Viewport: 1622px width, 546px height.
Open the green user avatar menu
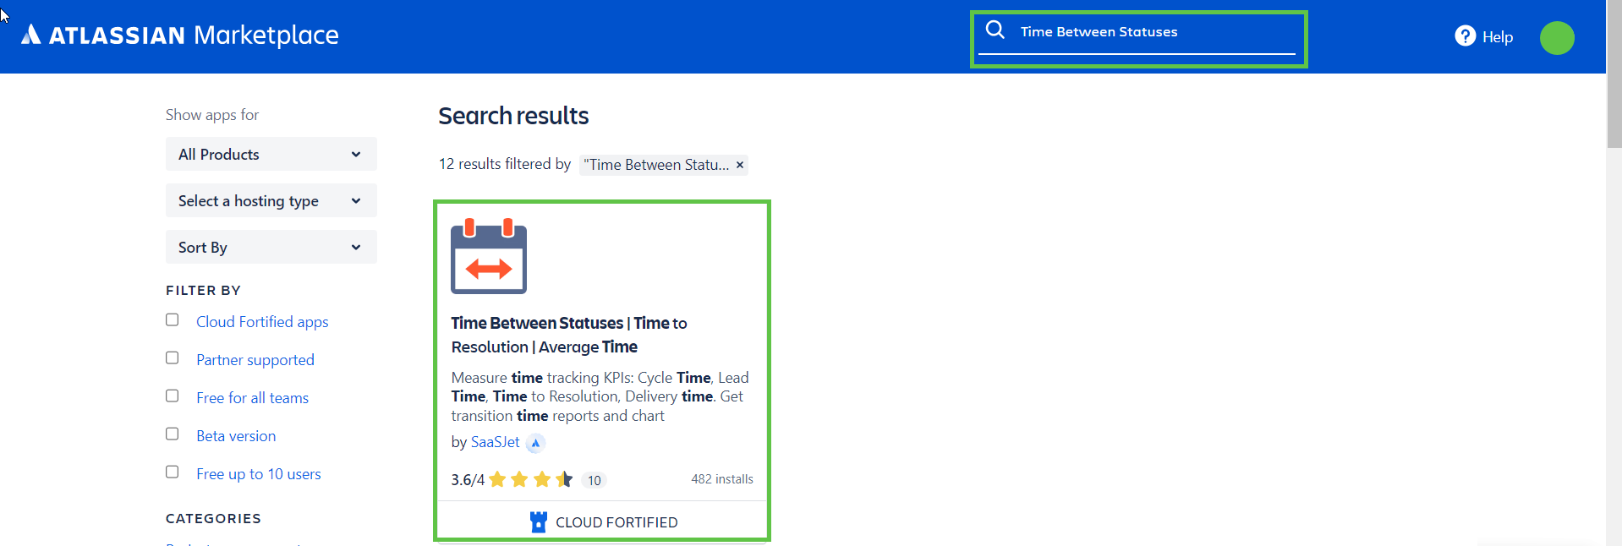pyautogui.click(x=1556, y=38)
